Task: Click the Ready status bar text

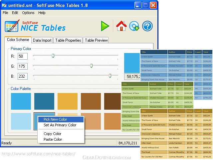Action: pyautogui.click(x=7, y=143)
